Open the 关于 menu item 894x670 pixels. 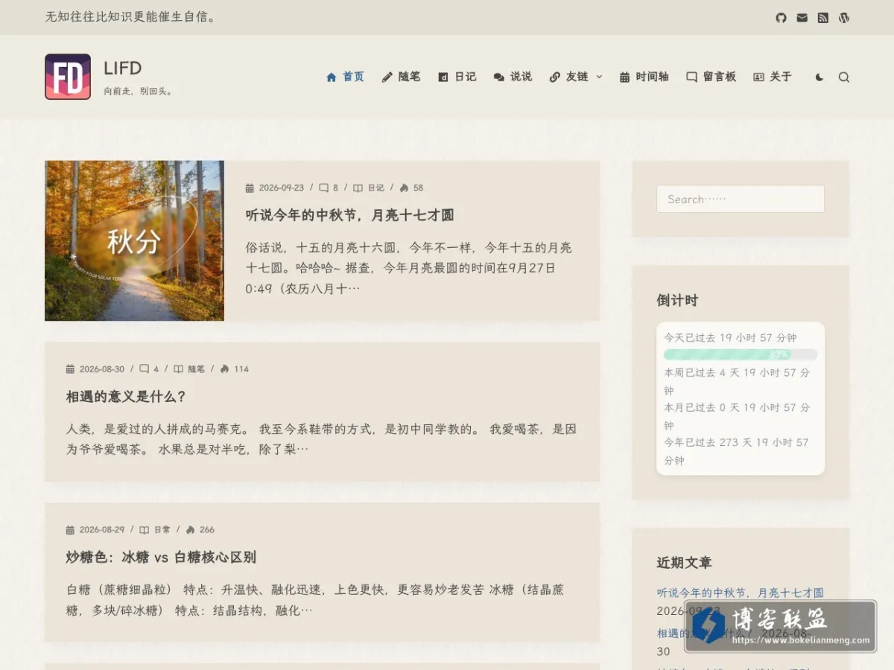tap(772, 77)
